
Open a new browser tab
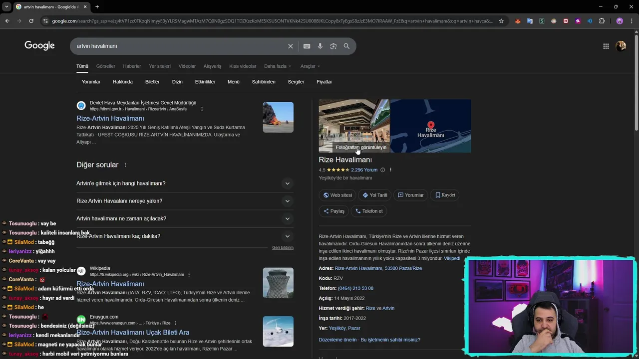(97, 6)
